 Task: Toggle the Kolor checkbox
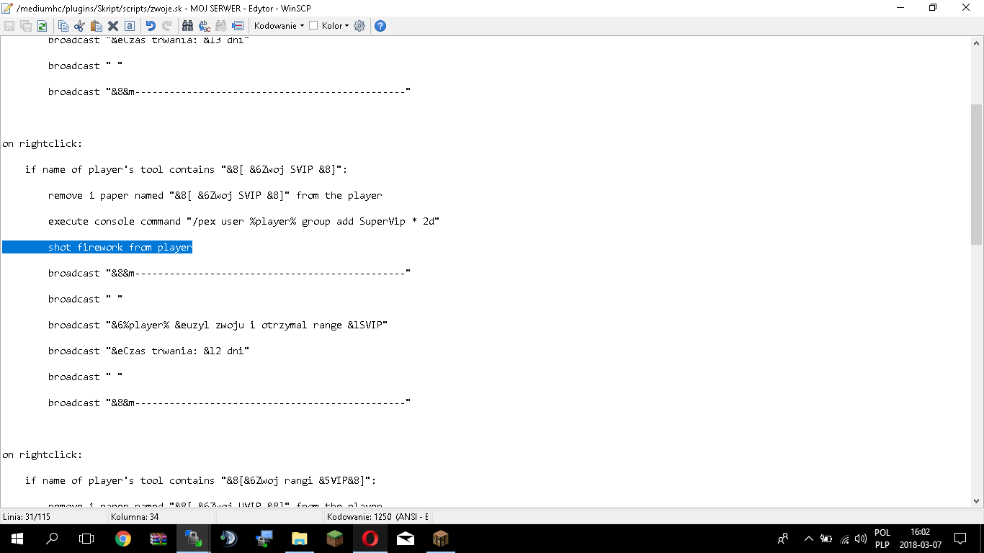click(x=313, y=26)
